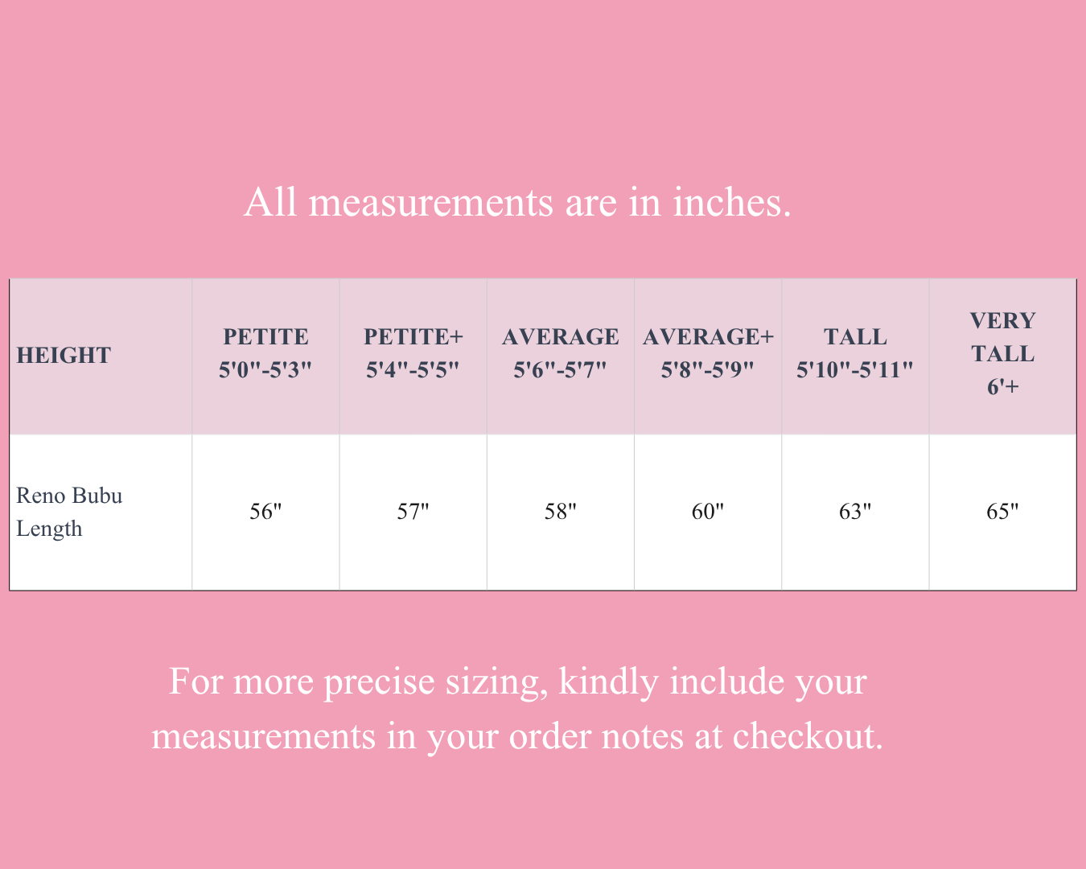The width and height of the screenshot is (1086, 869).
Task: Select the TALL 5'10"-5'11" column header
Action: coord(854,353)
